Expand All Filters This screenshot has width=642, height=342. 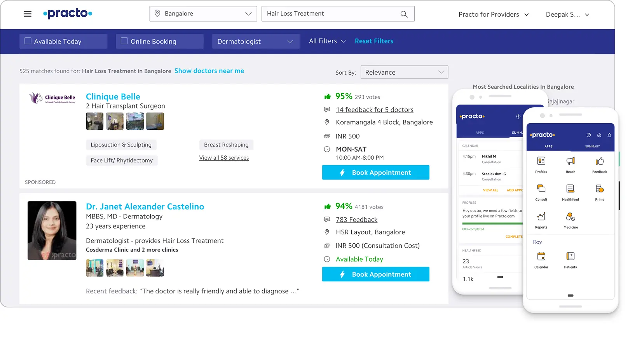pyautogui.click(x=327, y=41)
